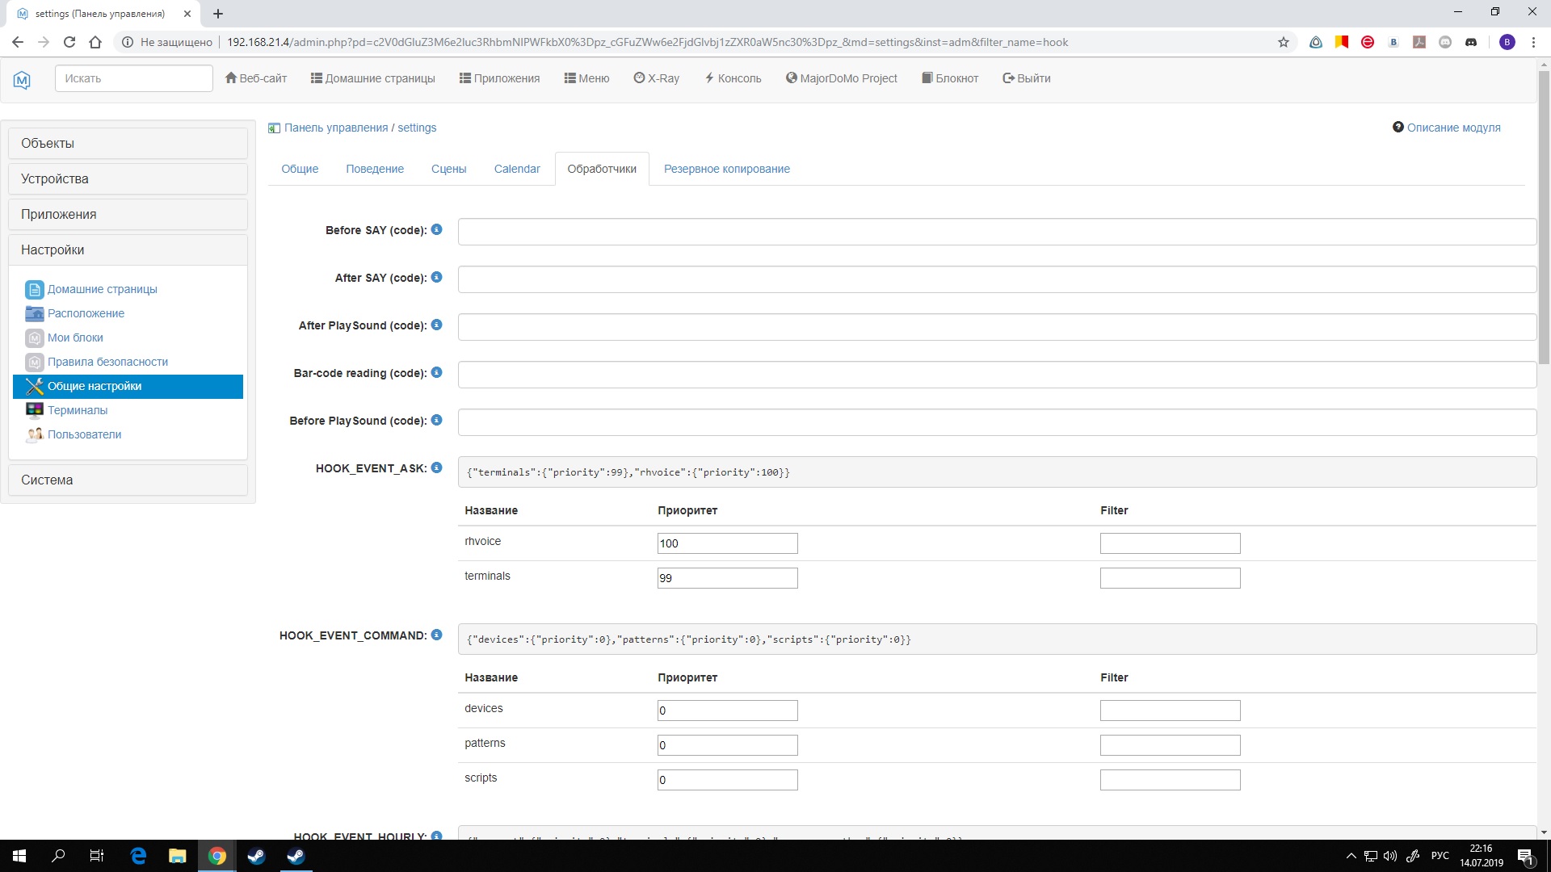Switch to the Поведение tab
This screenshot has height=872, width=1551.
click(x=375, y=169)
